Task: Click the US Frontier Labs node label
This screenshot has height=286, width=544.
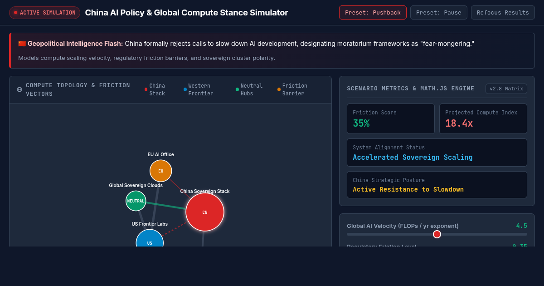Action: [x=150, y=224]
